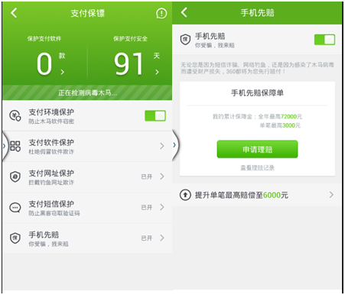Click the 支付软件保护 grid icon
The image size is (345, 295).
coord(15,146)
